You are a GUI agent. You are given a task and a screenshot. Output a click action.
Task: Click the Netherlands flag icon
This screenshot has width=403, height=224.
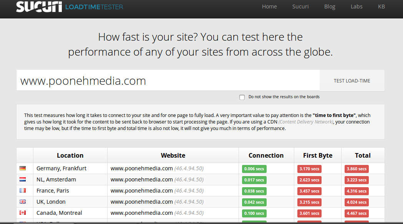(x=23, y=180)
